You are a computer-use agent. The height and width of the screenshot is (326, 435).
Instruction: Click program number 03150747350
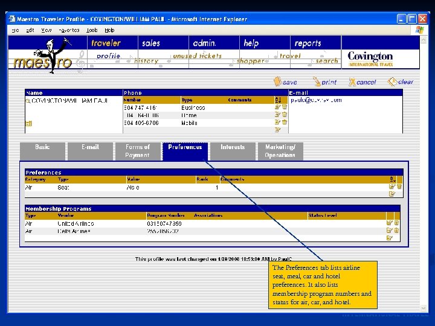(x=164, y=223)
